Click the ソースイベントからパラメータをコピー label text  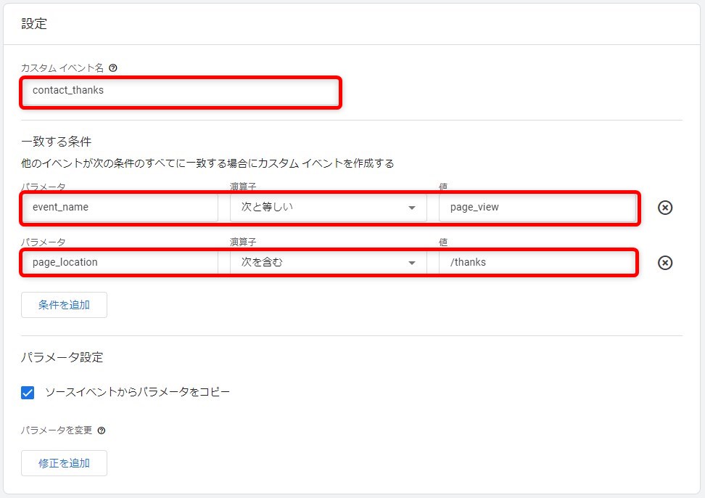pos(137,393)
